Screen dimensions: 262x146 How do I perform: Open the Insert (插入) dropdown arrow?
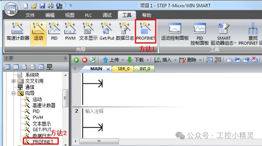pyautogui.click(x=175, y=60)
